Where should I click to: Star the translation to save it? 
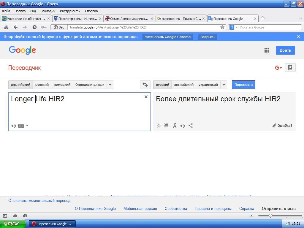click(x=159, y=126)
